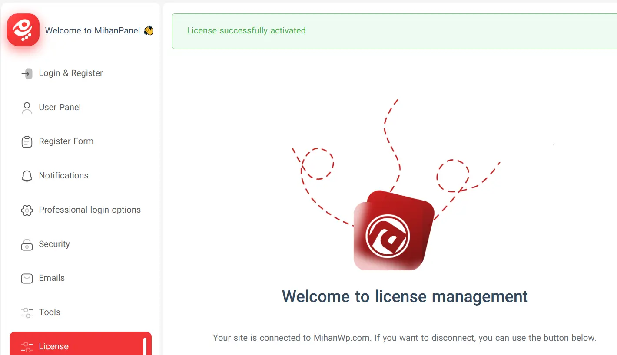Click the Professional login options gear icon
Viewport: 617px width, 355px height.
[x=27, y=210]
